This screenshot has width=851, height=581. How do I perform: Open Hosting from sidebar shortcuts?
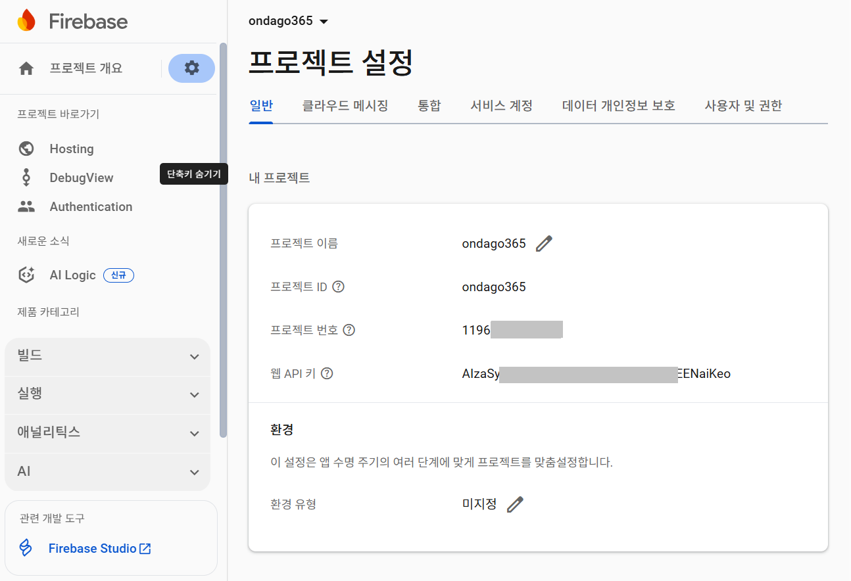tap(72, 149)
